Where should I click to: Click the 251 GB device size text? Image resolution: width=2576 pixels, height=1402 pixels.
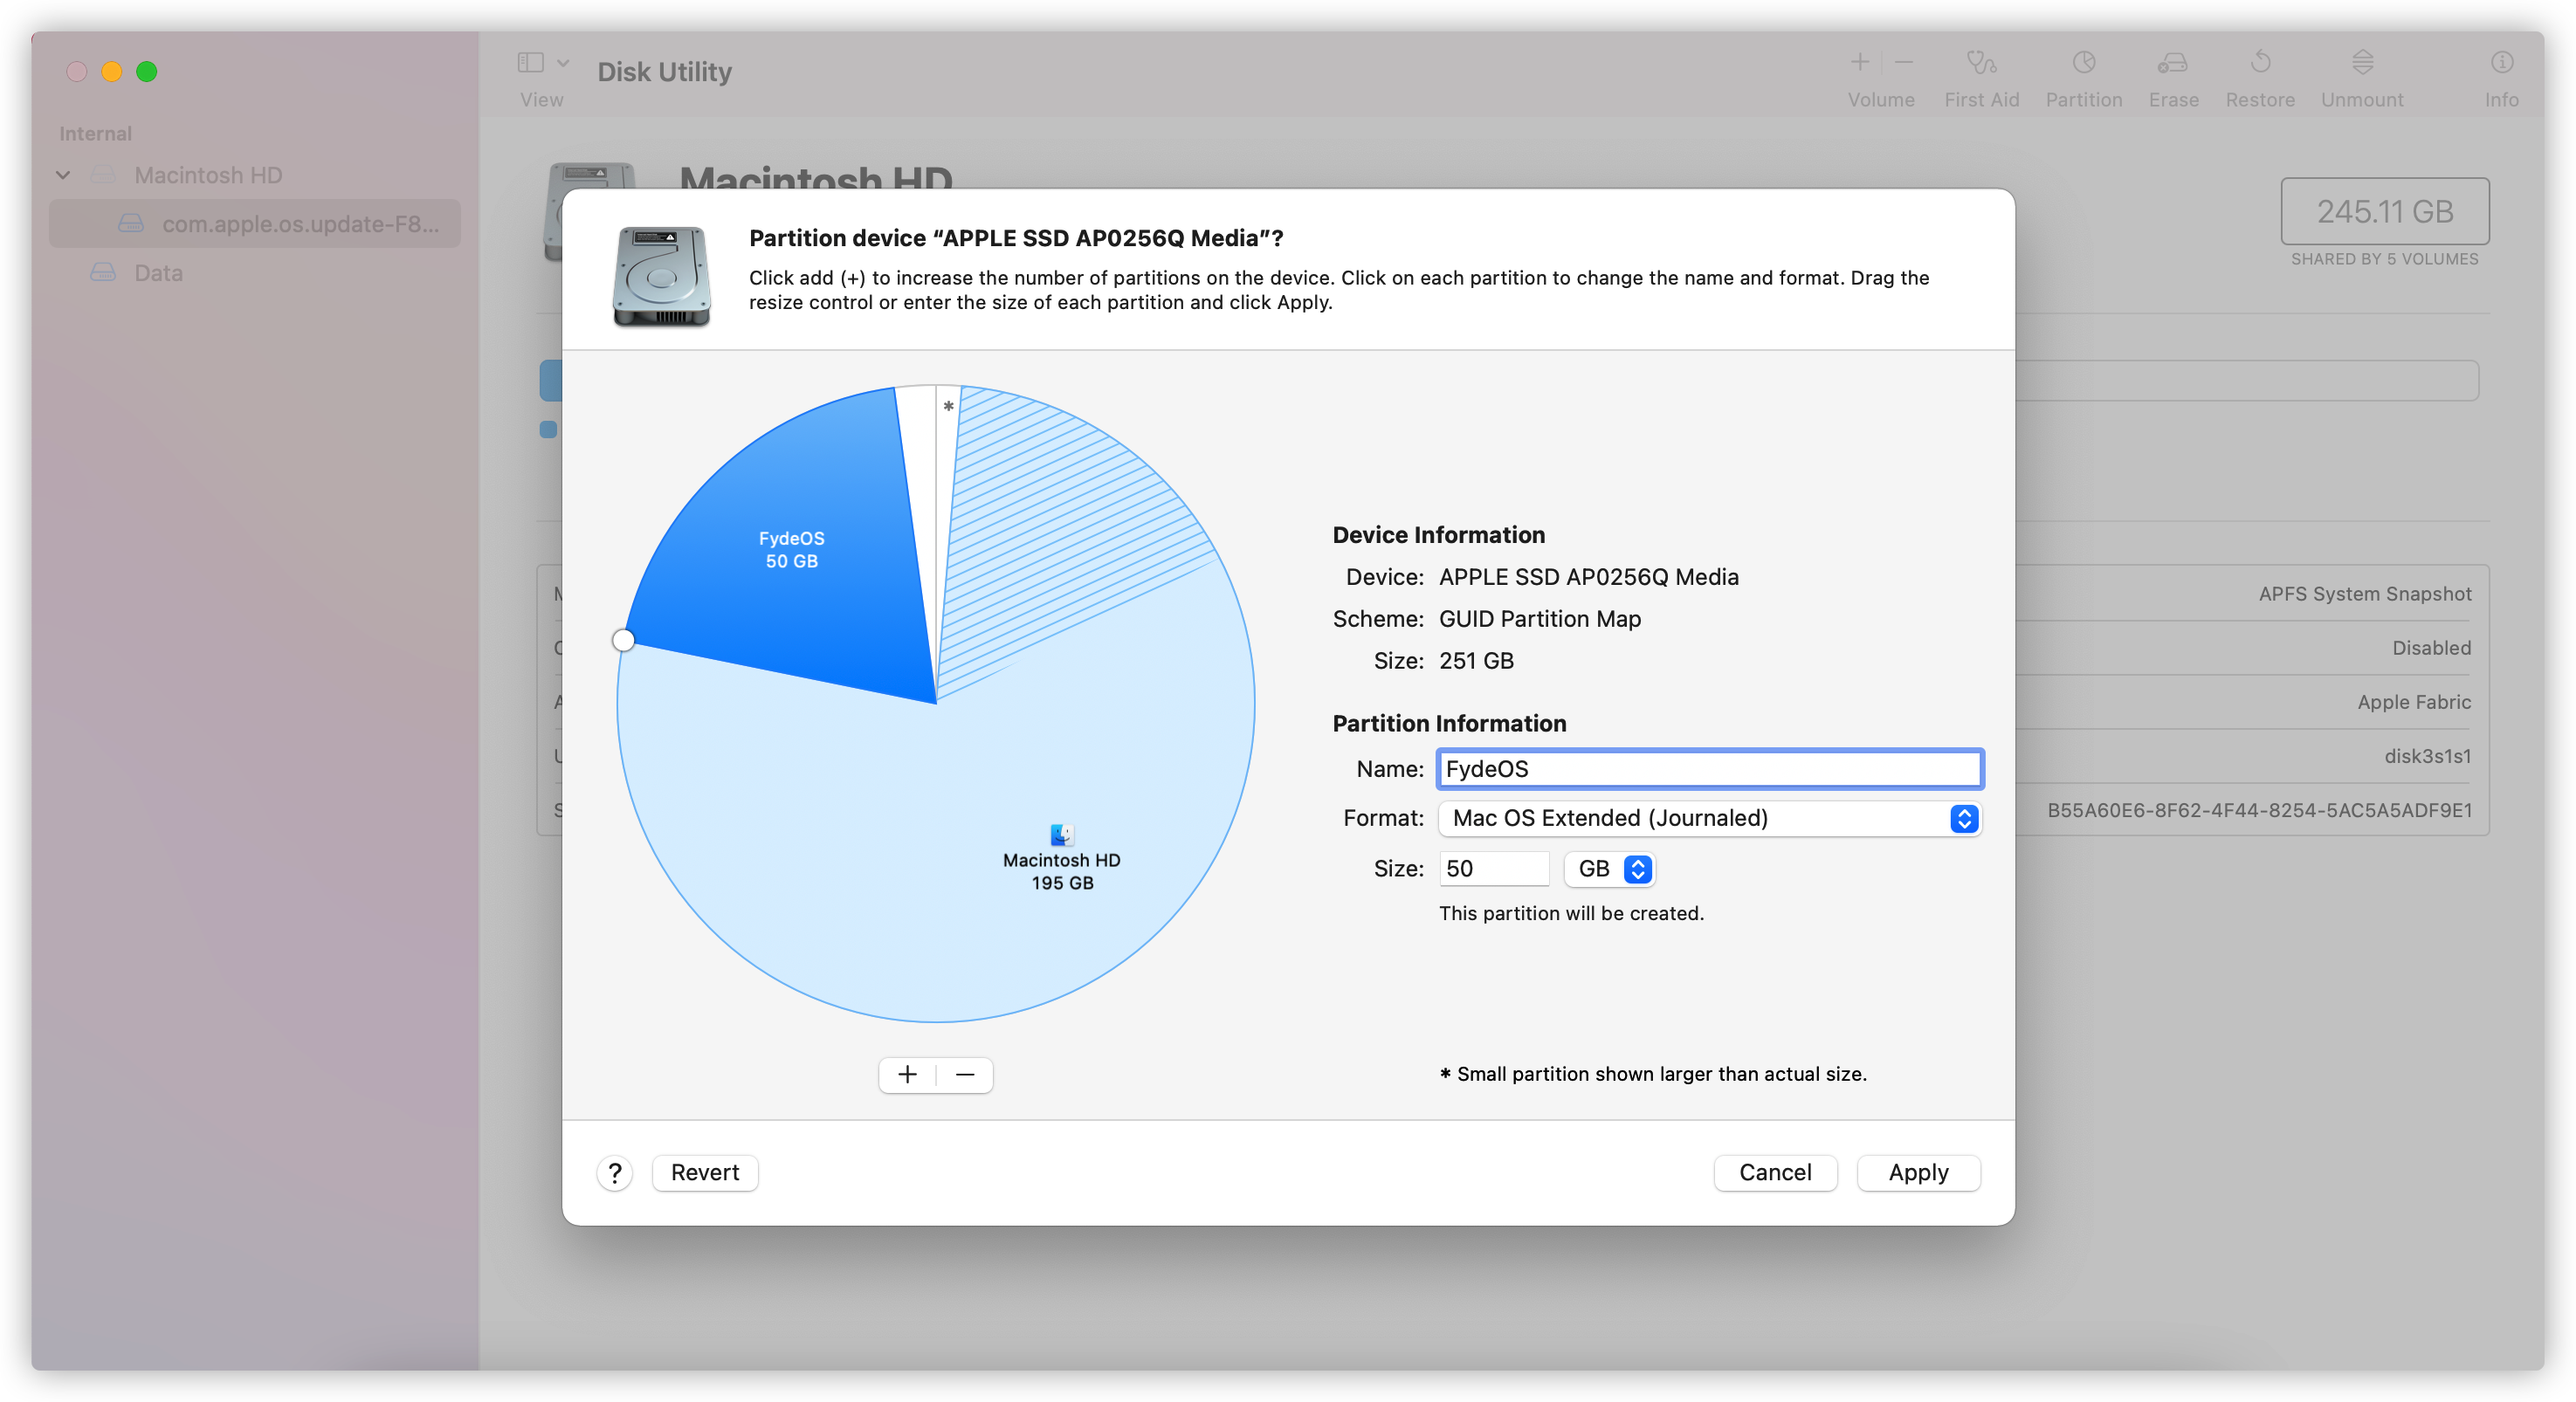tap(1475, 660)
